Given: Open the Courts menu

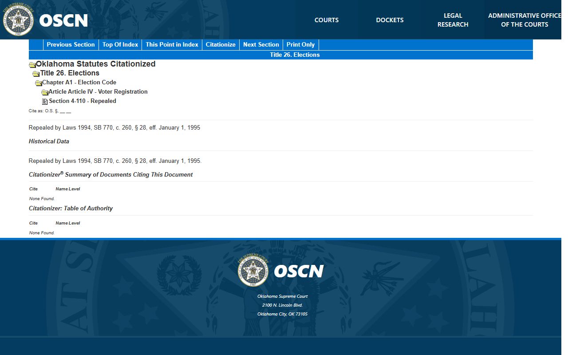Looking at the screenshot, I should click(327, 20).
